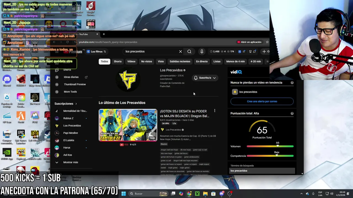Click the YouTube search magnifier button
This screenshot has width=353, height=198.
[189, 51]
